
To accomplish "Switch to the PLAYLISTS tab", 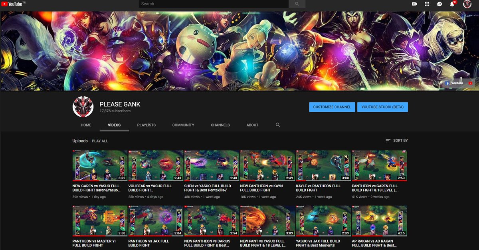I will 146,125.
